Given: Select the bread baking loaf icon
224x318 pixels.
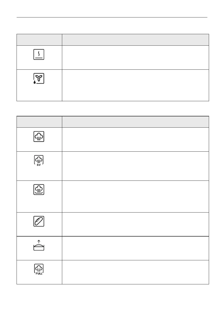Looking at the screenshot, I should click(x=39, y=222).
